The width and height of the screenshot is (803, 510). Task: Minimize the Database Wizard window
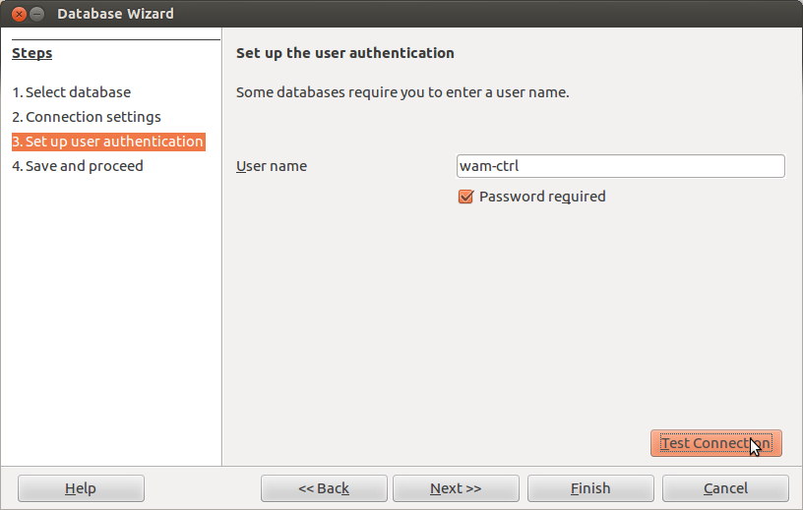tap(37, 14)
